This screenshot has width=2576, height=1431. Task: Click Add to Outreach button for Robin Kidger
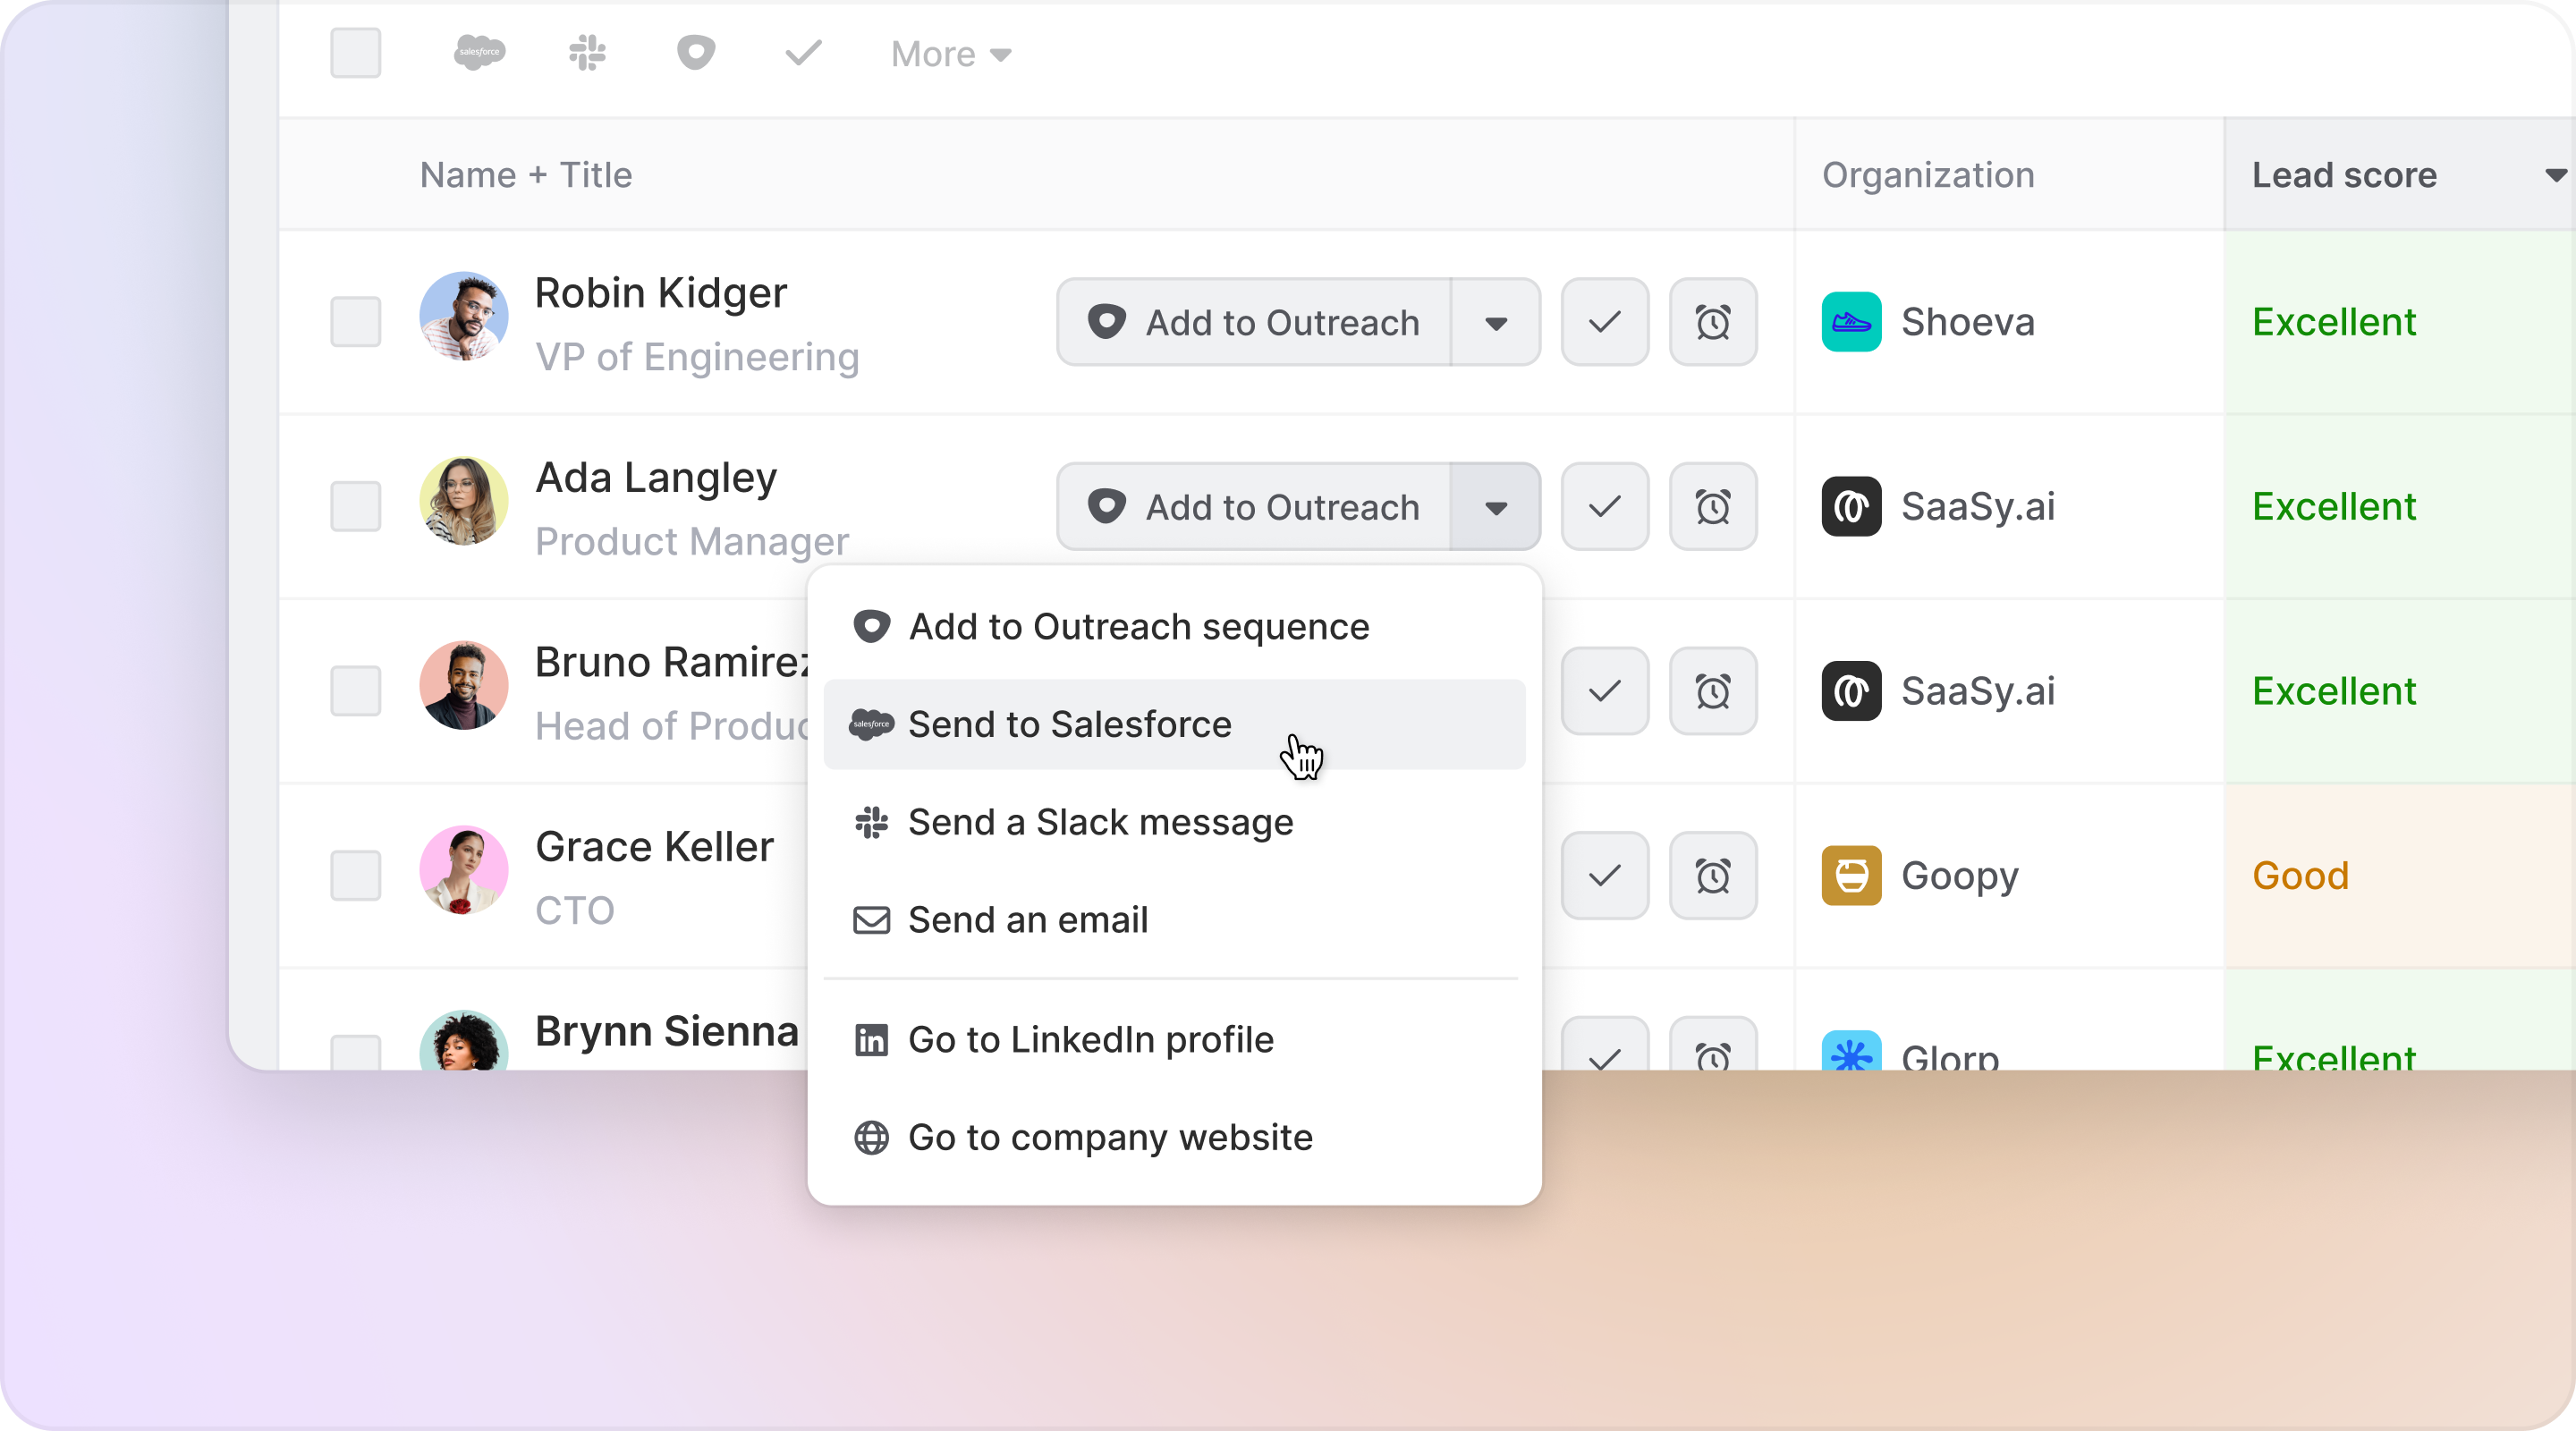[1254, 322]
